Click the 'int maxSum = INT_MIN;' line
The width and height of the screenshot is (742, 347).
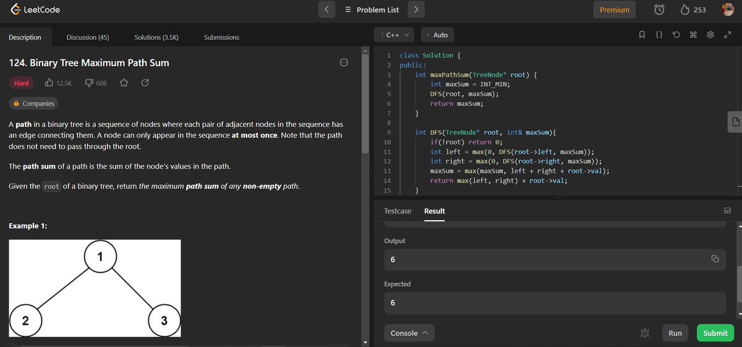470,84
